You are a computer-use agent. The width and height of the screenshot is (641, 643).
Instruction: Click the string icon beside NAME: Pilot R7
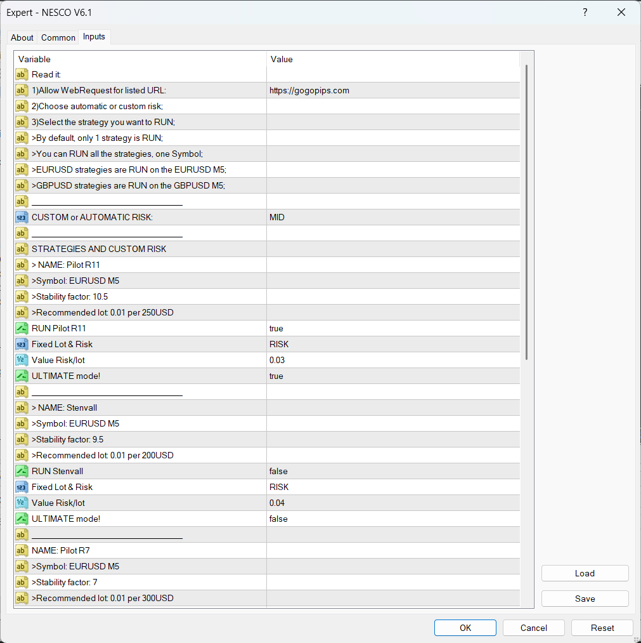coord(22,550)
